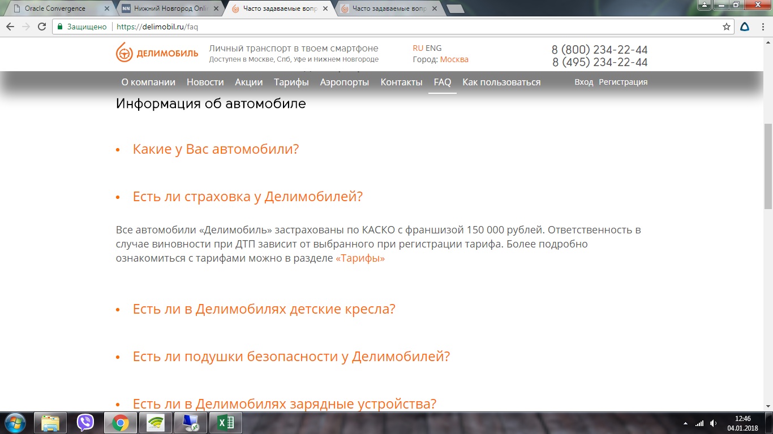Open the Акции menu item
This screenshot has width=773, height=434.
[x=249, y=82]
